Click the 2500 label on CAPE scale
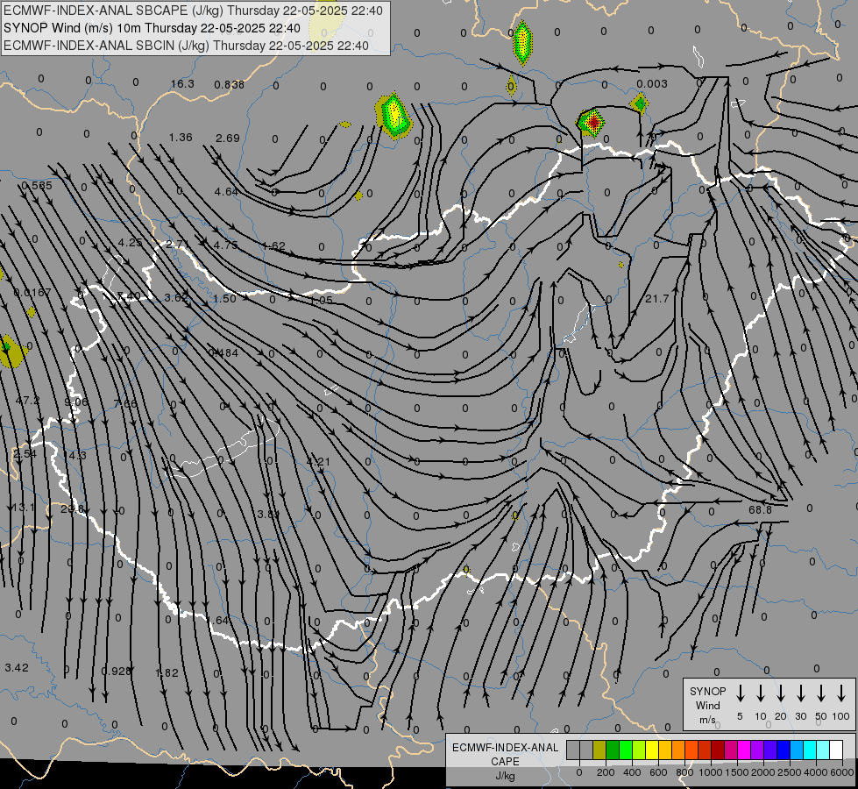This screenshot has width=858, height=789. (789, 772)
